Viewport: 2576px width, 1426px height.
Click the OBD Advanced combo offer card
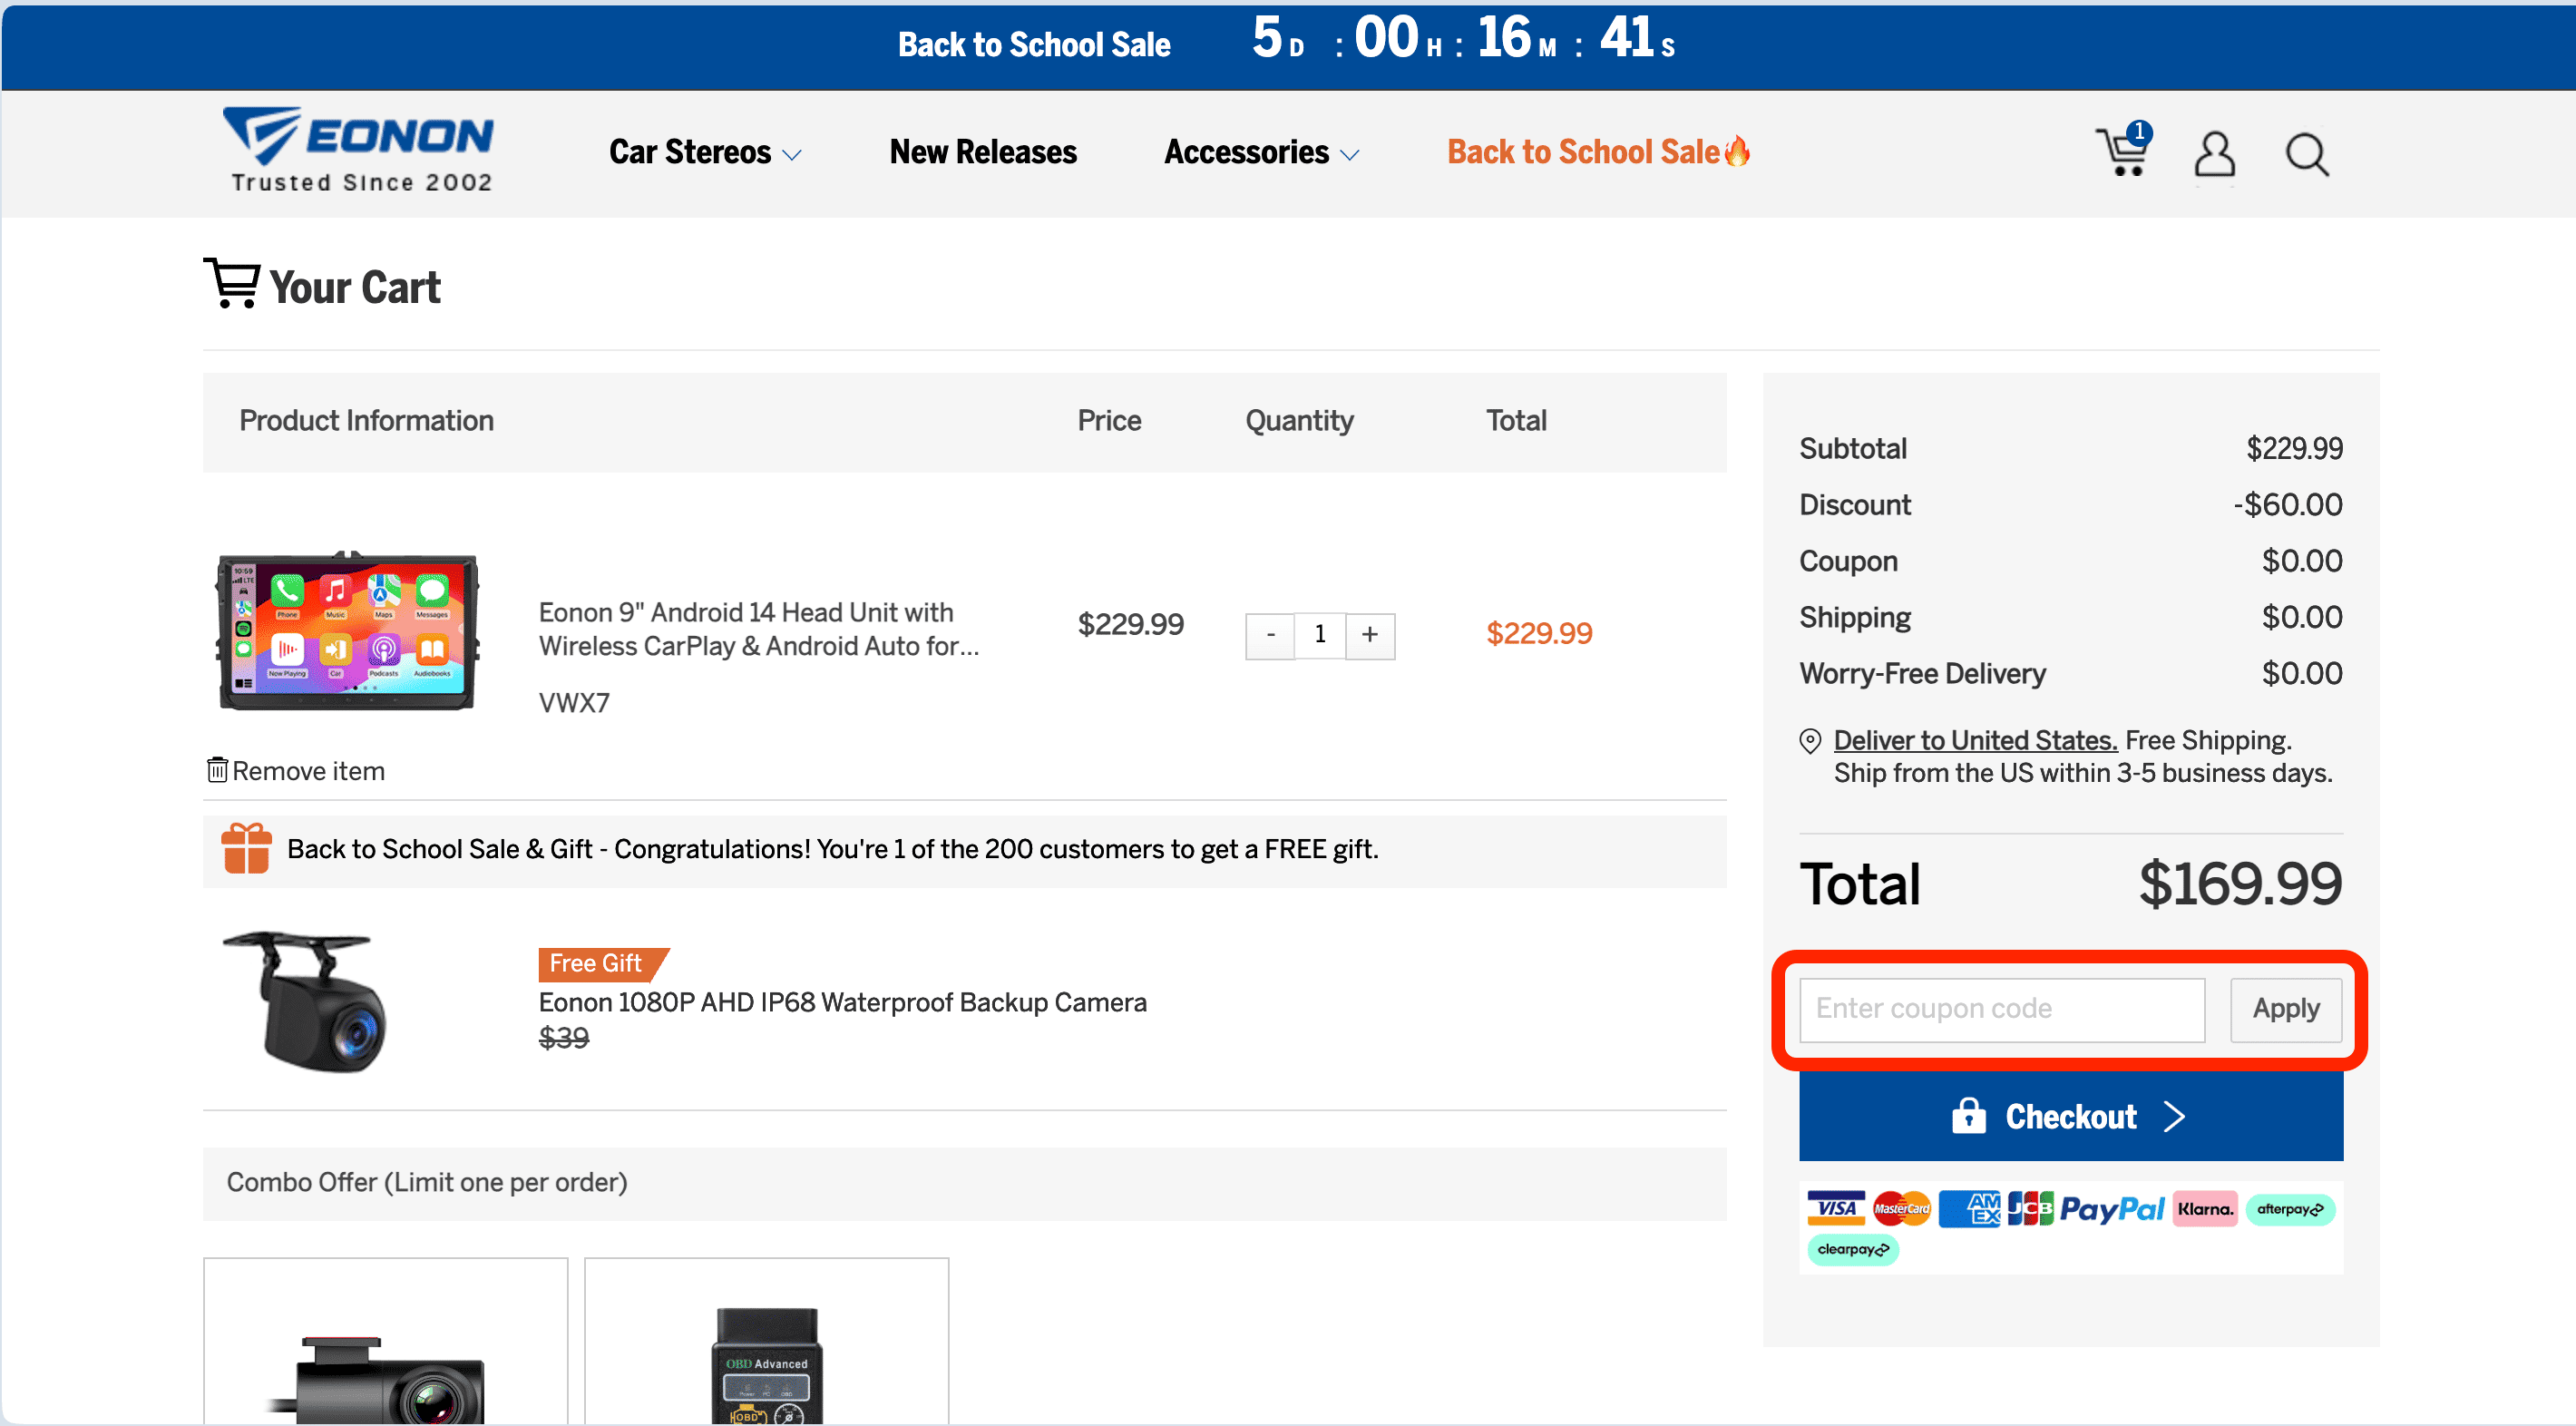[766, 1341]
